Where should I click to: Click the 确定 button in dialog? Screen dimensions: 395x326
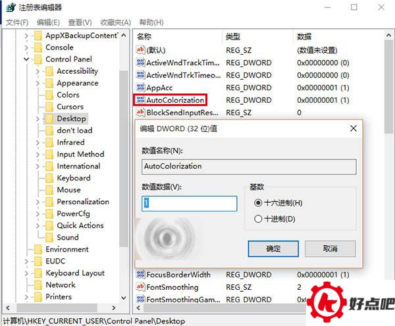[273, 249]
